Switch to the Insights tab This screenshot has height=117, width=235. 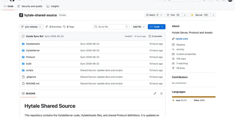pos(53,6)
